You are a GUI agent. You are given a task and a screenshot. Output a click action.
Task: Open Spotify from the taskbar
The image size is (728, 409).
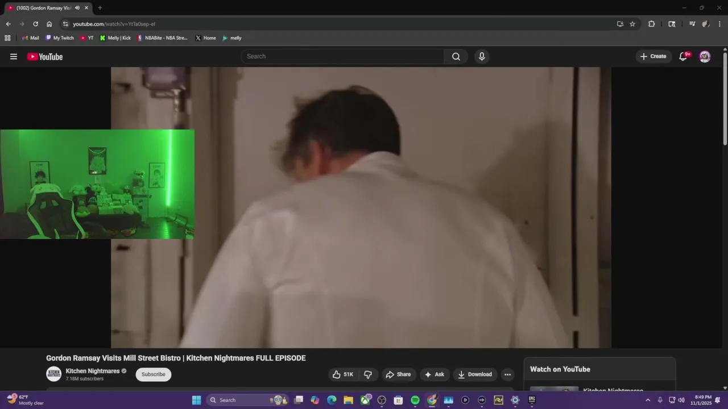[x=415, y=400]
